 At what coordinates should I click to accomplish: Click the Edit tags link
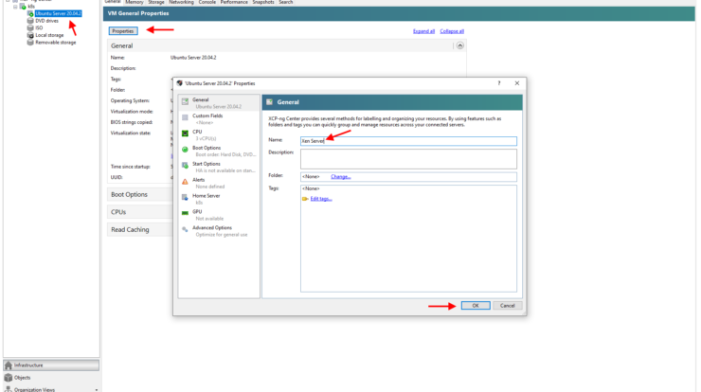tap(320, 199)
